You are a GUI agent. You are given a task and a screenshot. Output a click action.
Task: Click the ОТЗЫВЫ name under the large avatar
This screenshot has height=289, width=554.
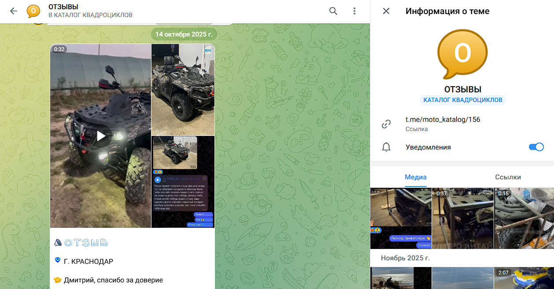(462, 89)
